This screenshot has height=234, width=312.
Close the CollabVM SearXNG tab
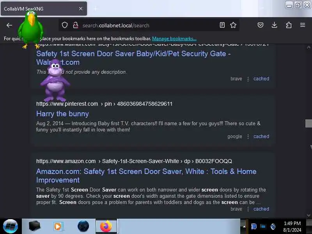(81, 9)
